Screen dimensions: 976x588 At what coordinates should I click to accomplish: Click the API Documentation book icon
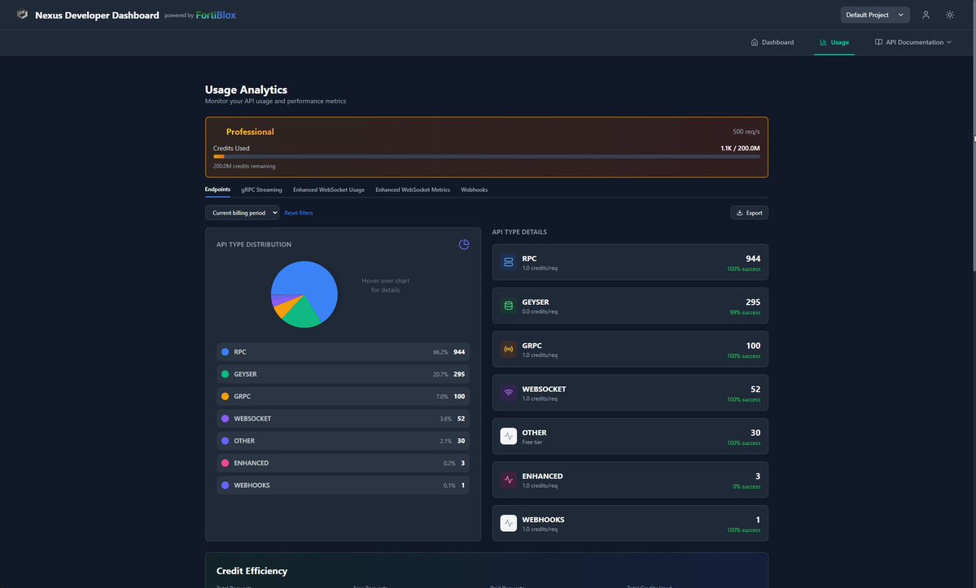(877, 41)
